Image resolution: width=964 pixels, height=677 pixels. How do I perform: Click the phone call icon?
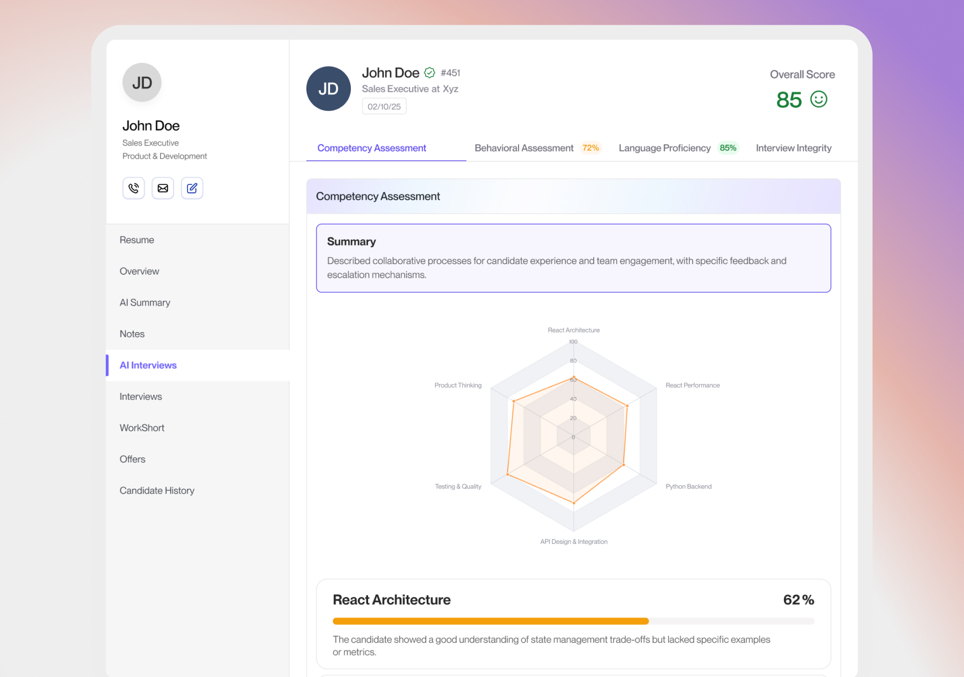pyautogui.click(x=134, y=188)
